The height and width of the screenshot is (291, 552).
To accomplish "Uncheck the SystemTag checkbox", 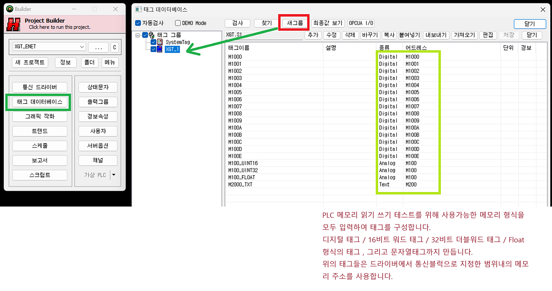I will point(154,42).
